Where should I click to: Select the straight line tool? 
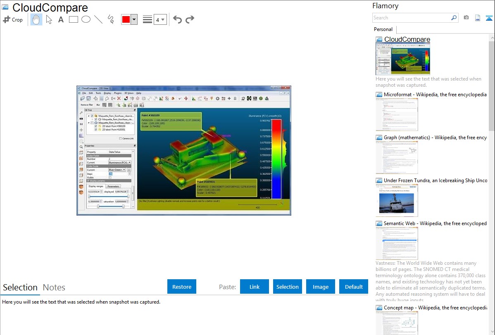click(98, 19)
